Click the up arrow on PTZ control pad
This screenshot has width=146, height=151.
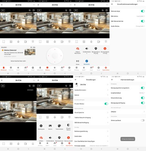[55, 49]
